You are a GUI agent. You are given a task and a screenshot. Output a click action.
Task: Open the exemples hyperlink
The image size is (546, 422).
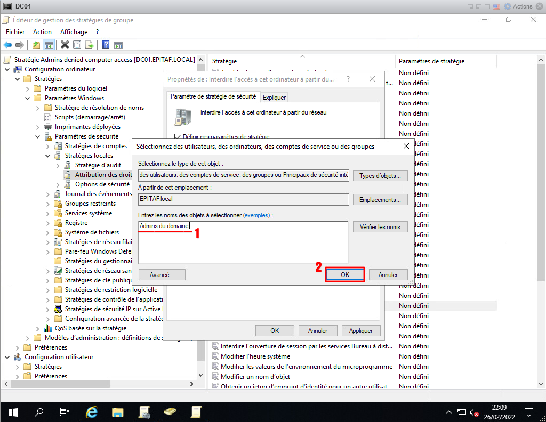(257, 215)
